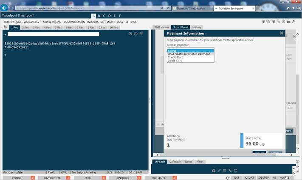Click the JACK queue button
This screenshot has width=302, height=180.
(90, 178)
